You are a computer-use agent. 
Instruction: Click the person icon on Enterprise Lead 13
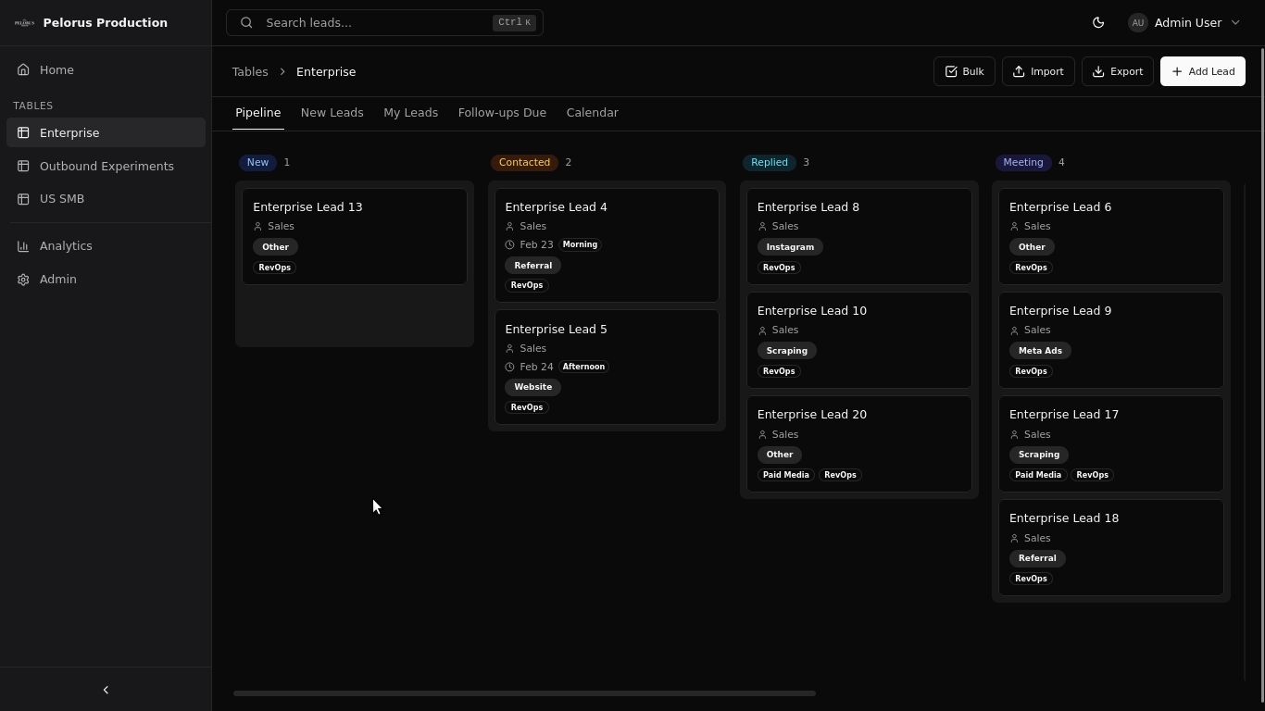coord(257,226)
